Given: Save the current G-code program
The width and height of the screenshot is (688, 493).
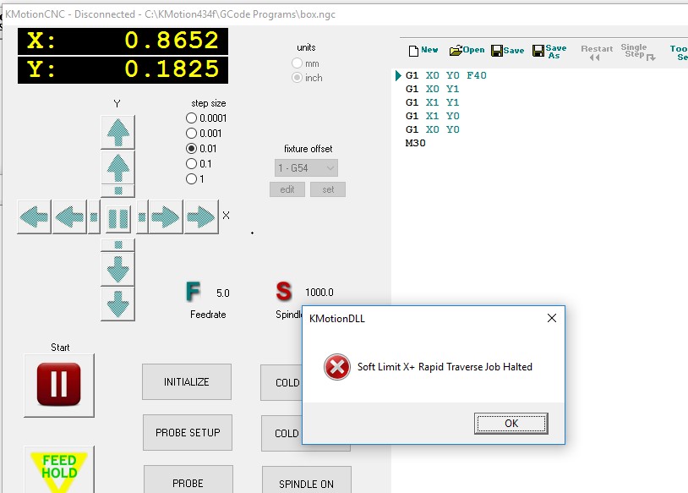Looking at the screenshot, I should 507,51.
